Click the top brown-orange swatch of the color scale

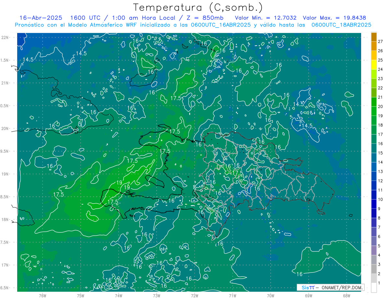click(374, 37)
